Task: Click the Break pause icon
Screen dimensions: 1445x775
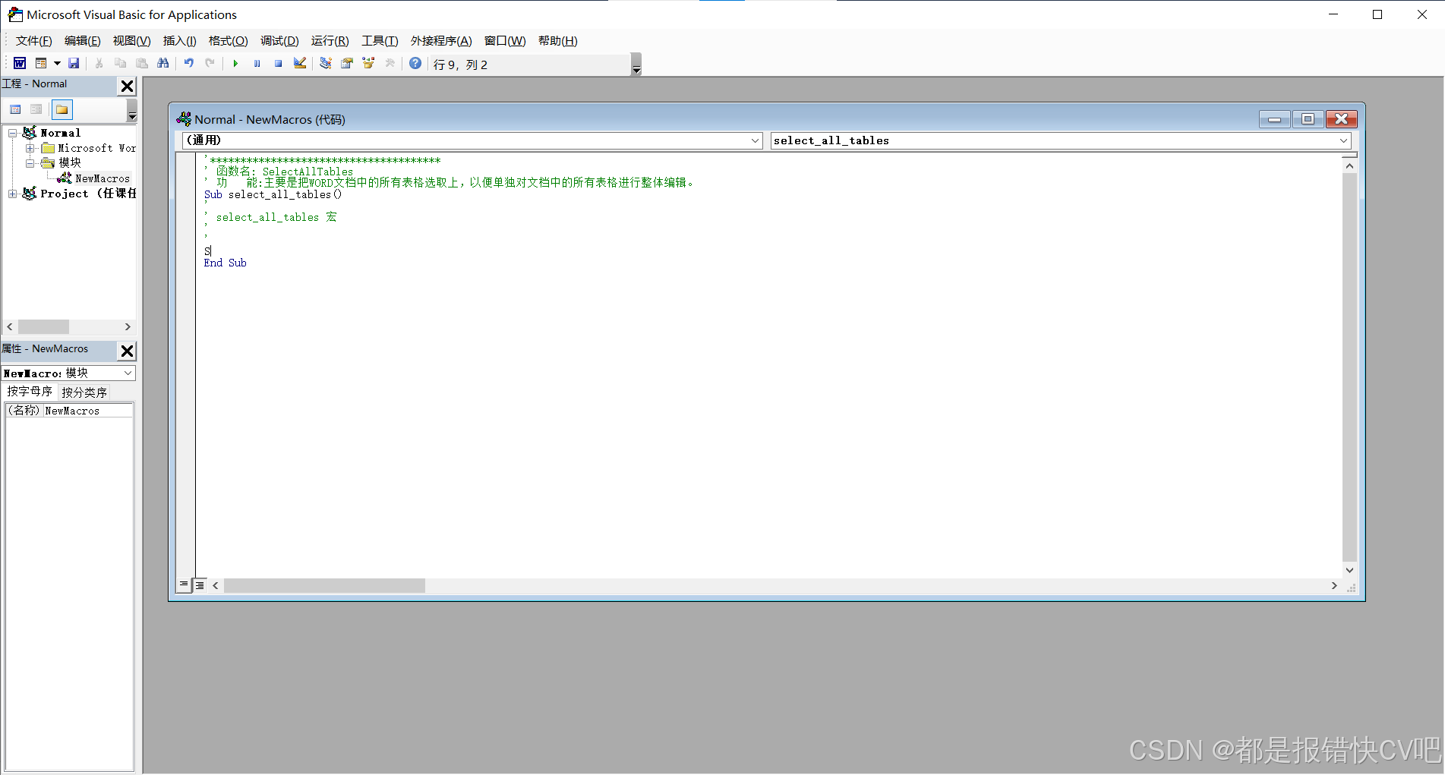Action: point(257,64)
